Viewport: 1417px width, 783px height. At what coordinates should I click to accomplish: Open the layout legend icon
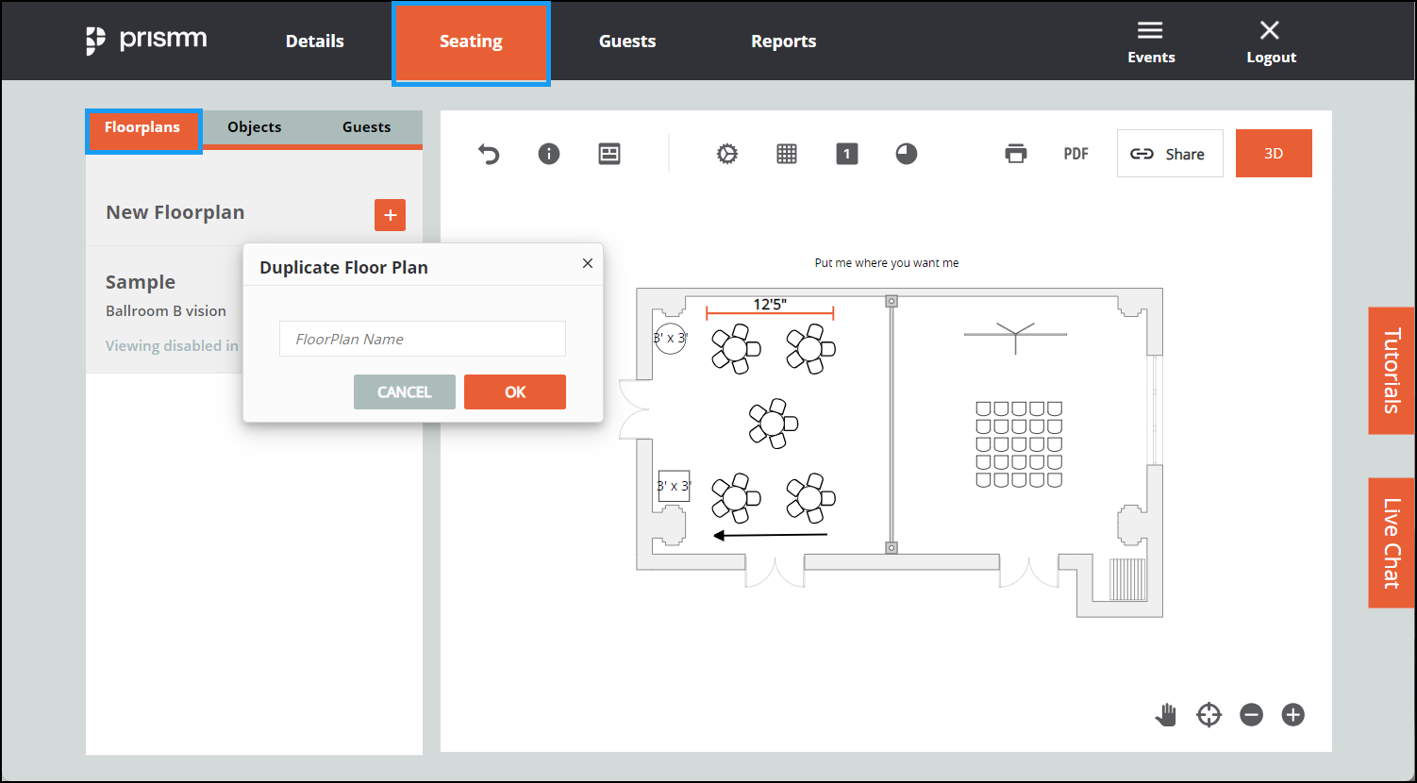click(x=608, y=153)
